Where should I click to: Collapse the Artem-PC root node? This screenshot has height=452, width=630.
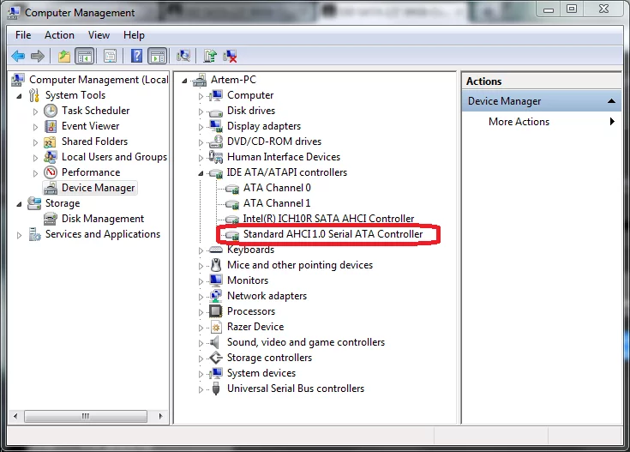click(x=184, y=81)
